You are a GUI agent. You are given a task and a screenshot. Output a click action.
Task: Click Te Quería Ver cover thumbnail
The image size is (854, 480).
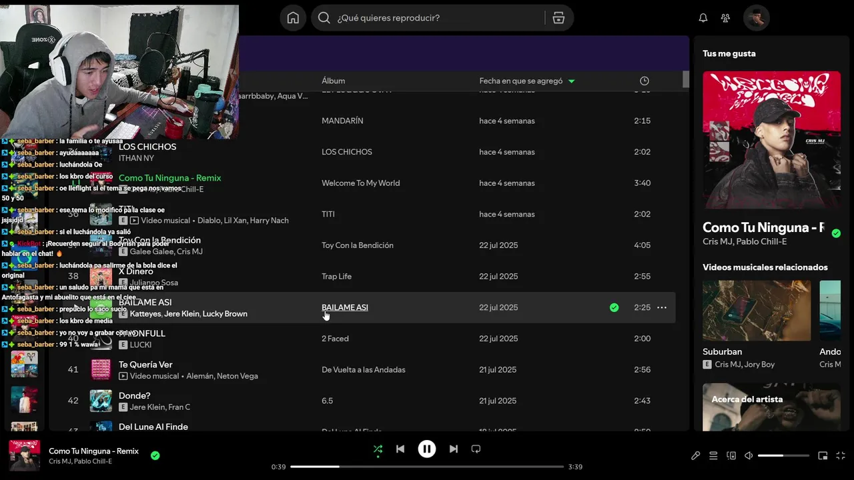pos(101,369)
